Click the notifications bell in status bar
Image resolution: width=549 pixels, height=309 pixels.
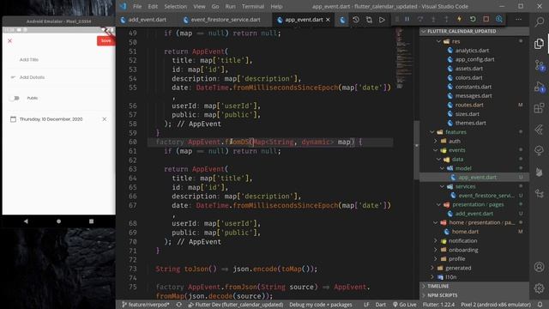click(540, 305)
